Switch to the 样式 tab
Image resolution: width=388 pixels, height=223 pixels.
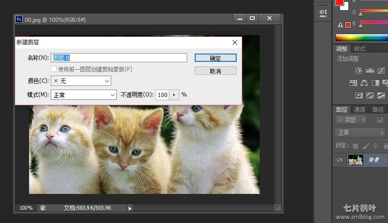point(359,49)
